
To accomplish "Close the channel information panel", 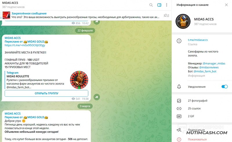I will pos(226,5).
